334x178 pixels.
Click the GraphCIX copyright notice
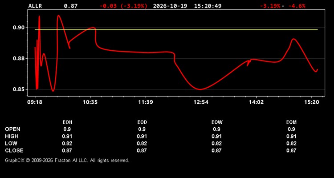pos(67,160)
